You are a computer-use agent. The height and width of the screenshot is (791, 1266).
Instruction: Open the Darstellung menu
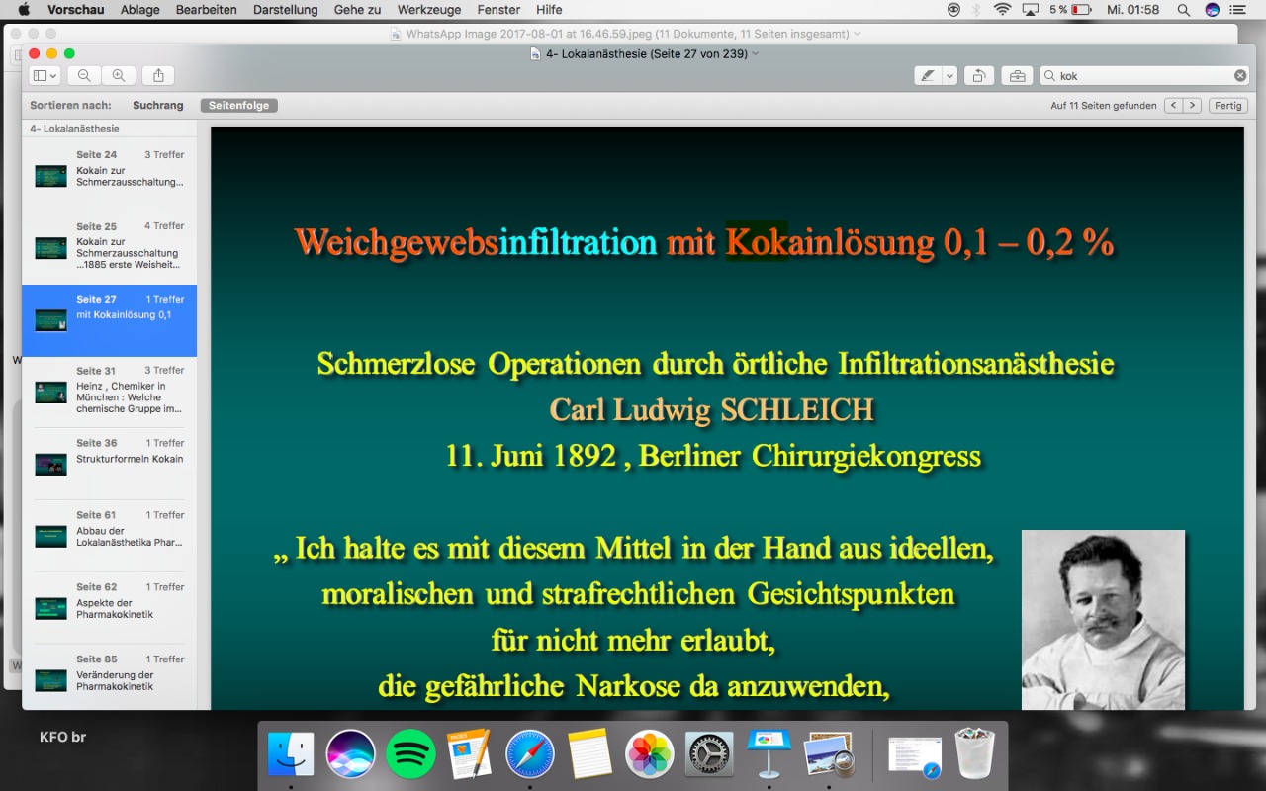coord(285,10)
